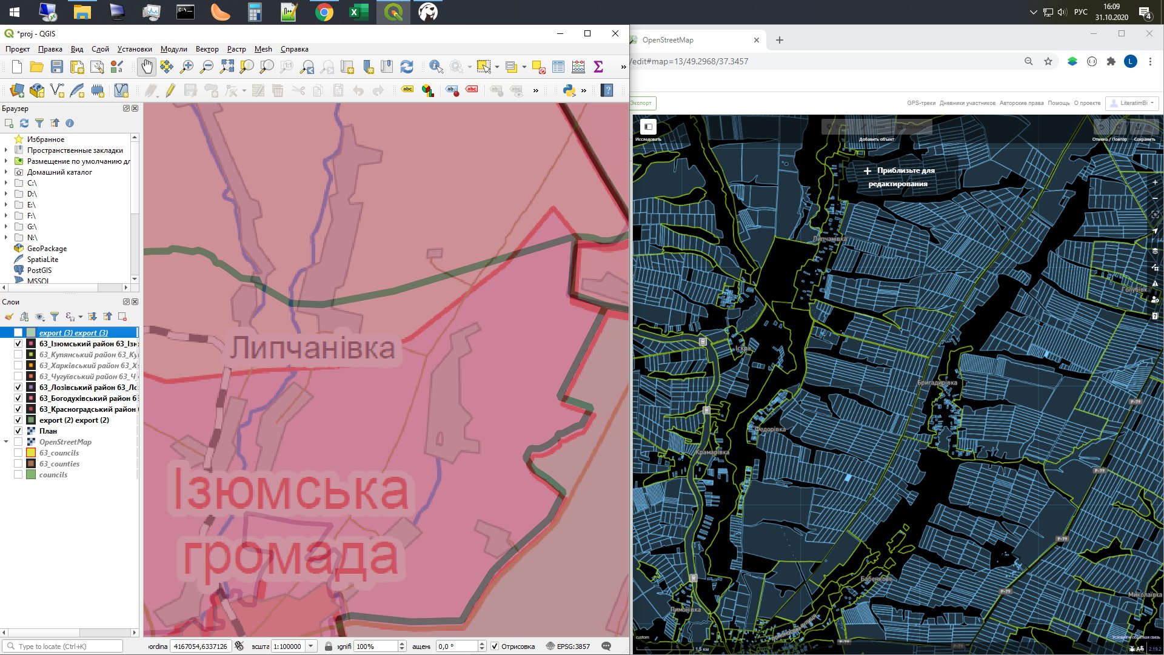Open a new Chrome tab
The image size is (1164, 655).
(x=780, y=40)
